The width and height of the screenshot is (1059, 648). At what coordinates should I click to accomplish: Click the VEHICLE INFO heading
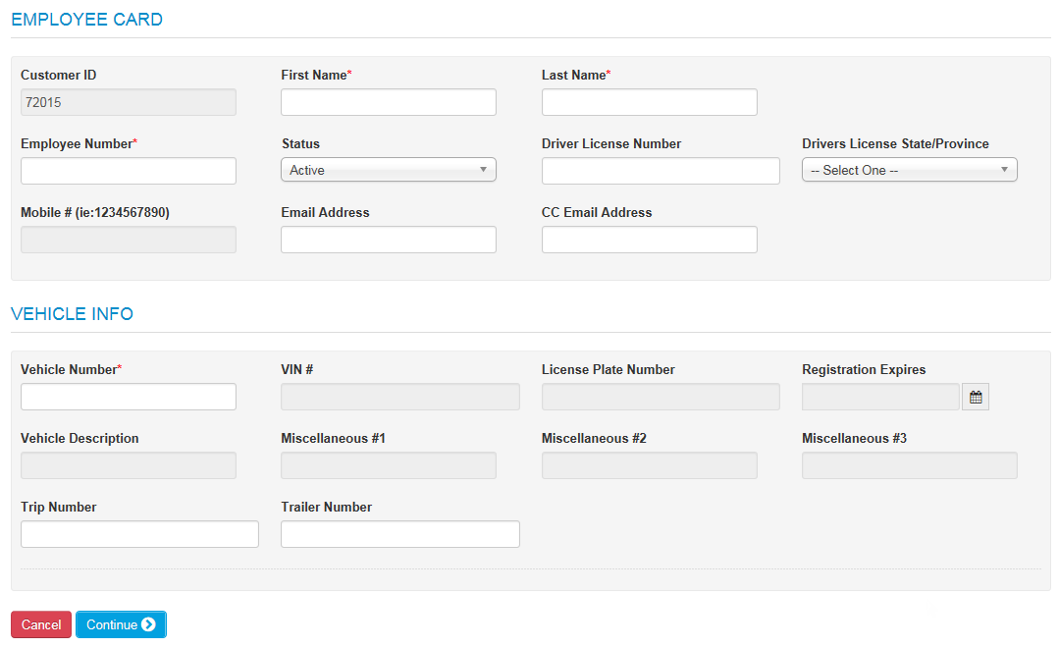(x=72, y=313)
